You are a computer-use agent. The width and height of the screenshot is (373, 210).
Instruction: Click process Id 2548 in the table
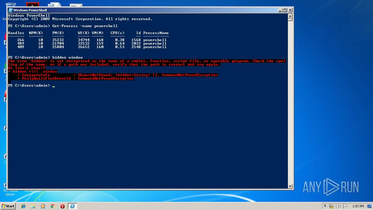pyautogui.click(x=136, y=47)
